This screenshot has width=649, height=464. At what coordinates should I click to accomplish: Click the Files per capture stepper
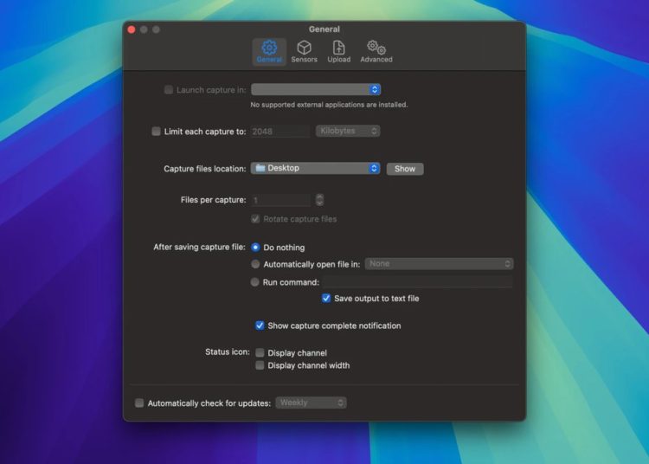point(319,200)
